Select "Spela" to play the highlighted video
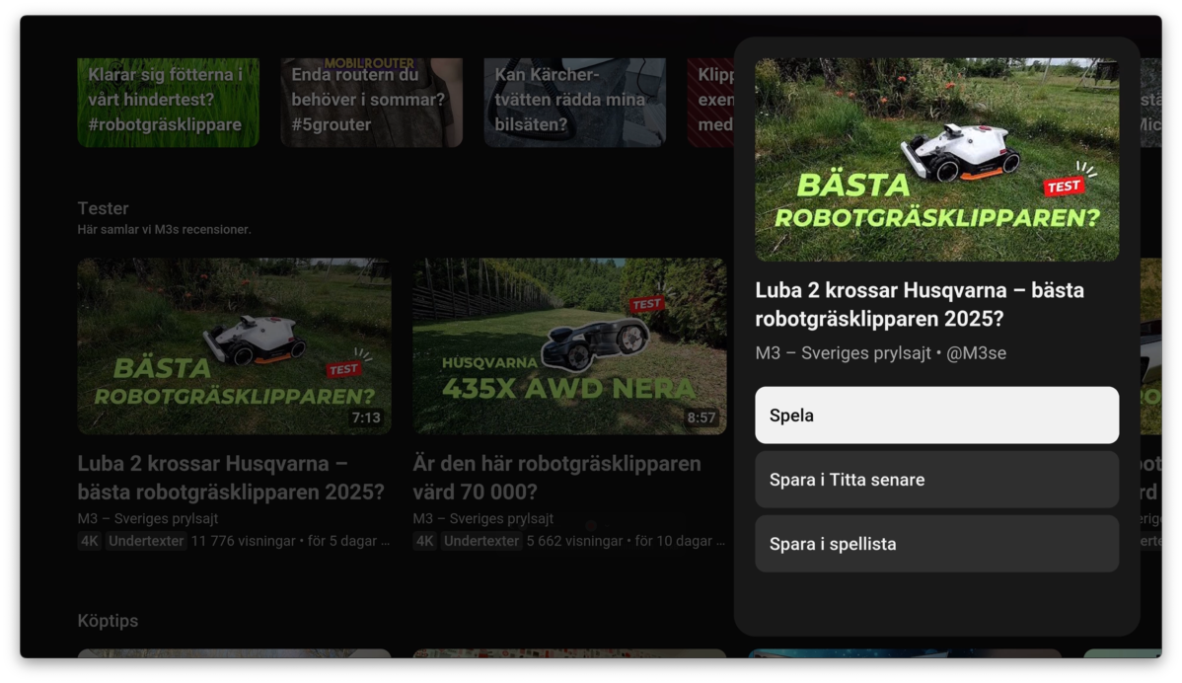The height and width of the screenshot is (683, 1182). [935, 415]
